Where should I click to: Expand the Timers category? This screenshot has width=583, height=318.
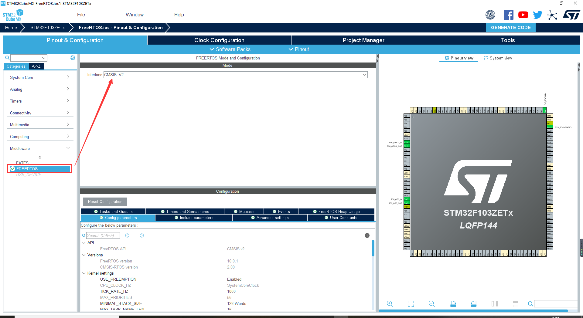tap(40, 101)
